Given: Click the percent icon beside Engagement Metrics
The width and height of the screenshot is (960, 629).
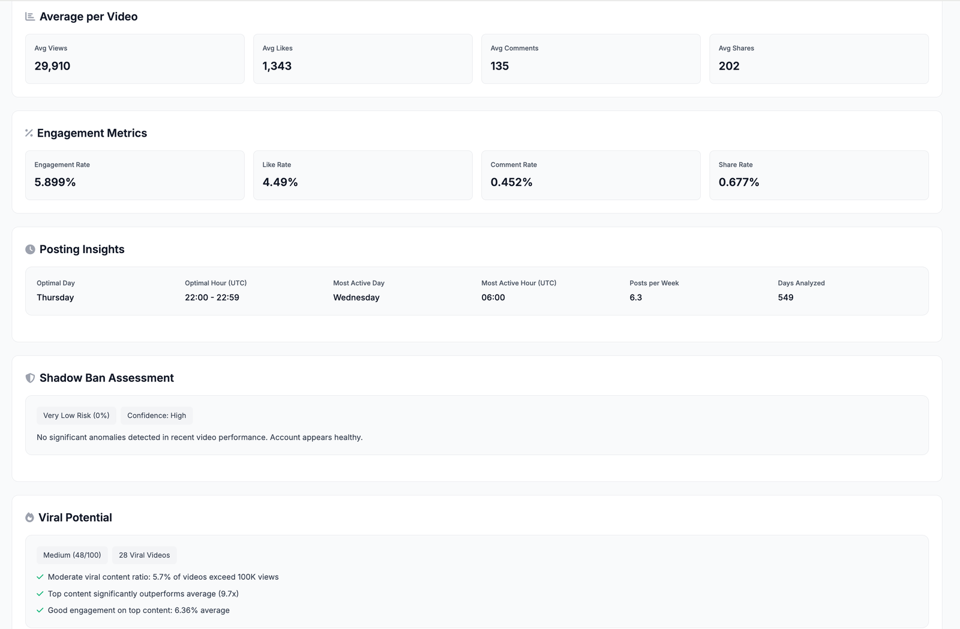Looking at the screenshot, I should (29, 133).
